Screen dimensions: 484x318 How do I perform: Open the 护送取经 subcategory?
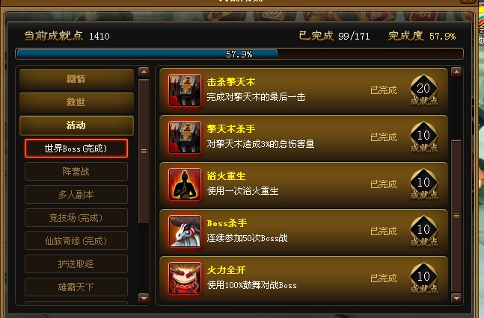tap(76, 264)
